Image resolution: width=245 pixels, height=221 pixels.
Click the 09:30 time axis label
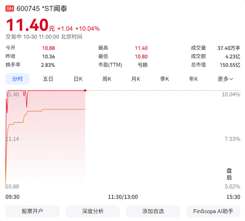point(12,197)
